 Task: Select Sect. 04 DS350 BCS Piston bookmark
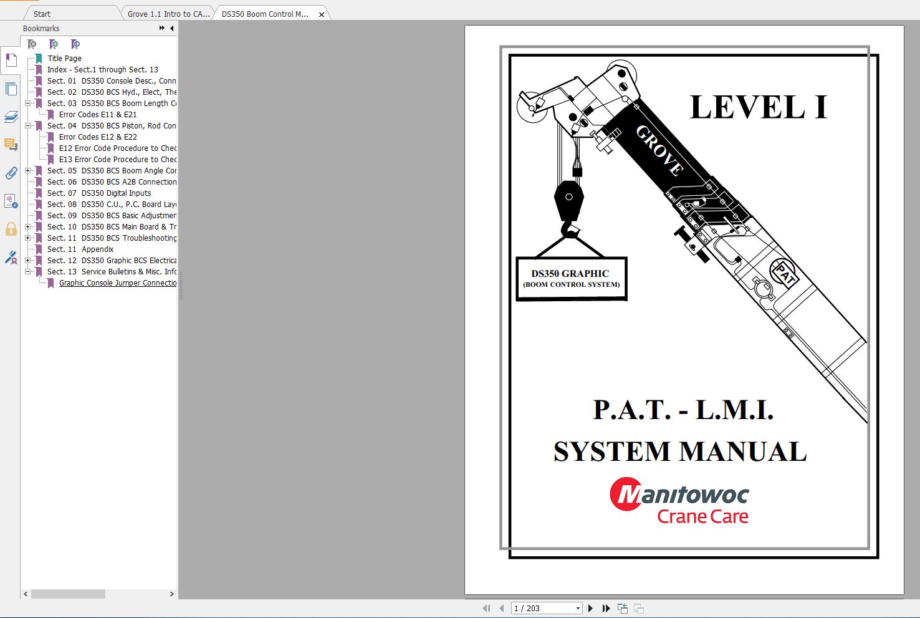[112, 126]
